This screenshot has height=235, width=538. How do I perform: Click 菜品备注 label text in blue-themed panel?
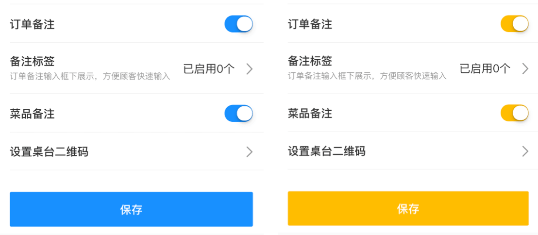pyautogui.click(x=32, y=114)
